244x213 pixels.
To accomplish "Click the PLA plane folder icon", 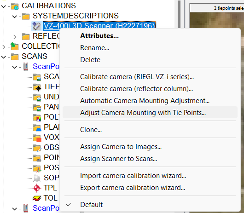I will pos(37,127).
